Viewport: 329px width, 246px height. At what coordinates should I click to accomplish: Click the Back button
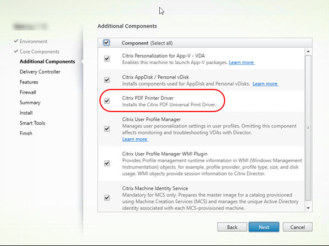click(232, 227)
